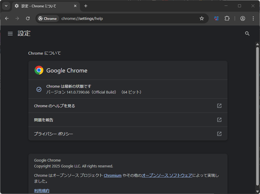Open the three-dot Chrome menu
Image resolution: width=260 pixels, height=194 pixels.
[253, 18]
